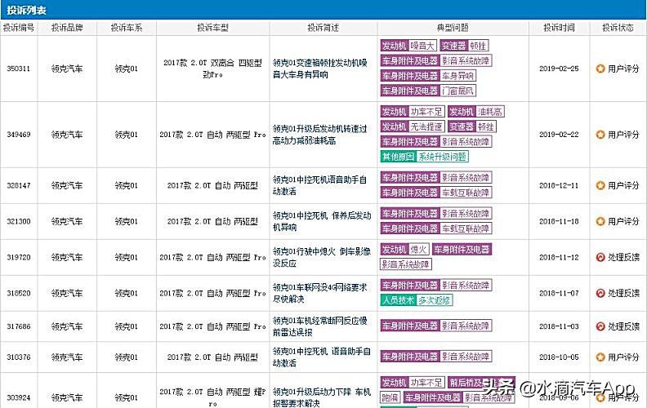Open 处理反馈 link for complaint 317686
The image size is (647, 408).
623,326
